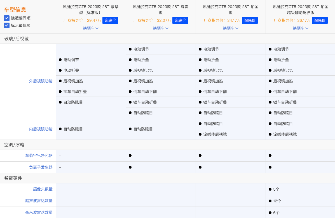Click 流媒体后视镜 in 铂金超级辅助驾驶版 column
This screenshot has height=218, width=335.
(285, 134)
